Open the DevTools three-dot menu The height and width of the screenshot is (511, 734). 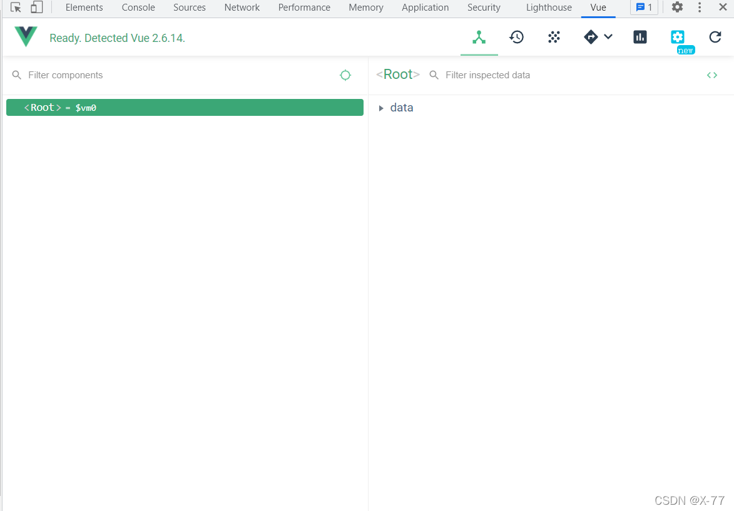700,7
